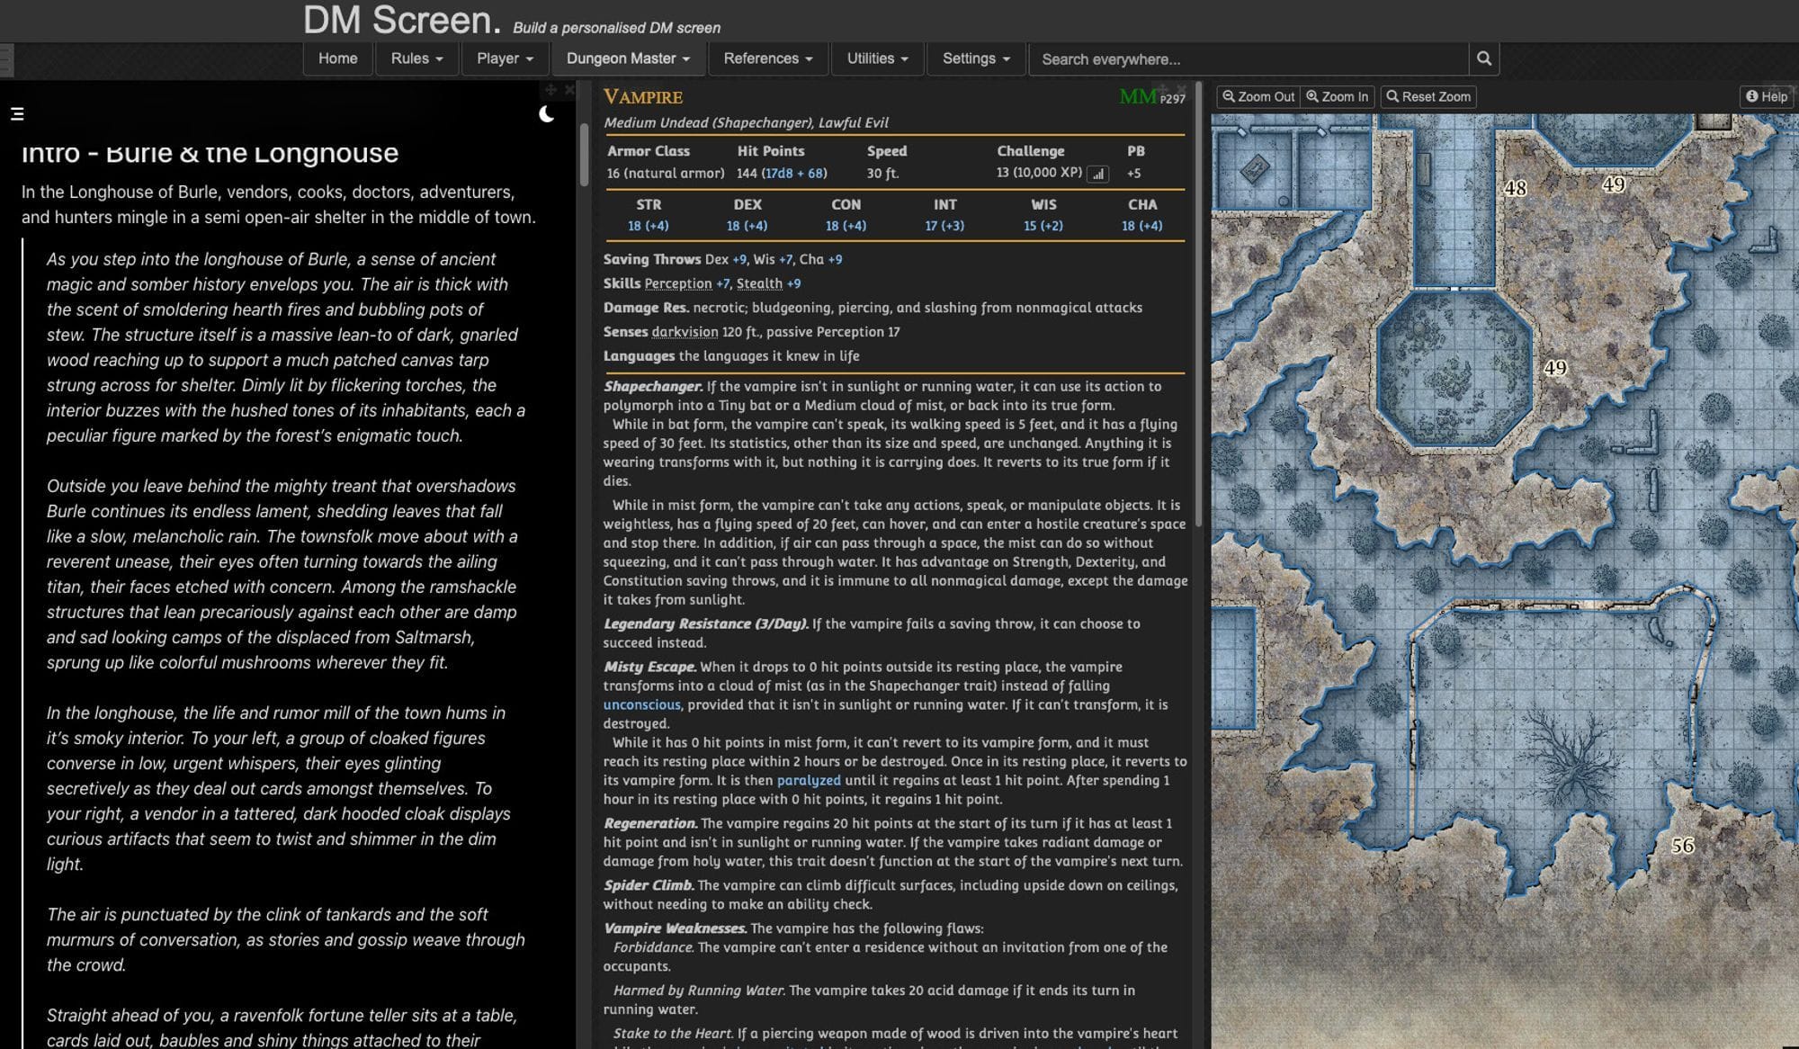The image size is (1799, 1049).
Task: Click the left panel scrollbar thumb
Action: [584, 155]
